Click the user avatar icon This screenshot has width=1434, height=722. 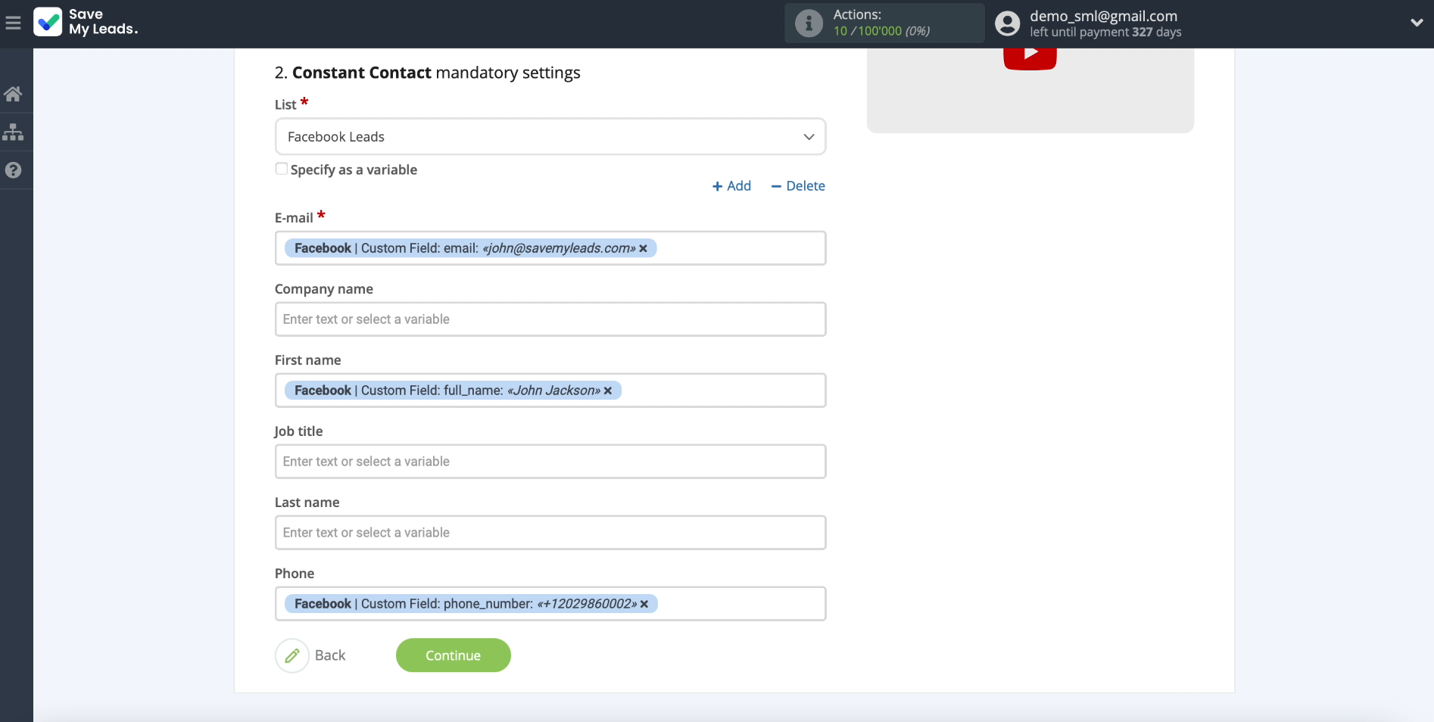point(1007,23)
